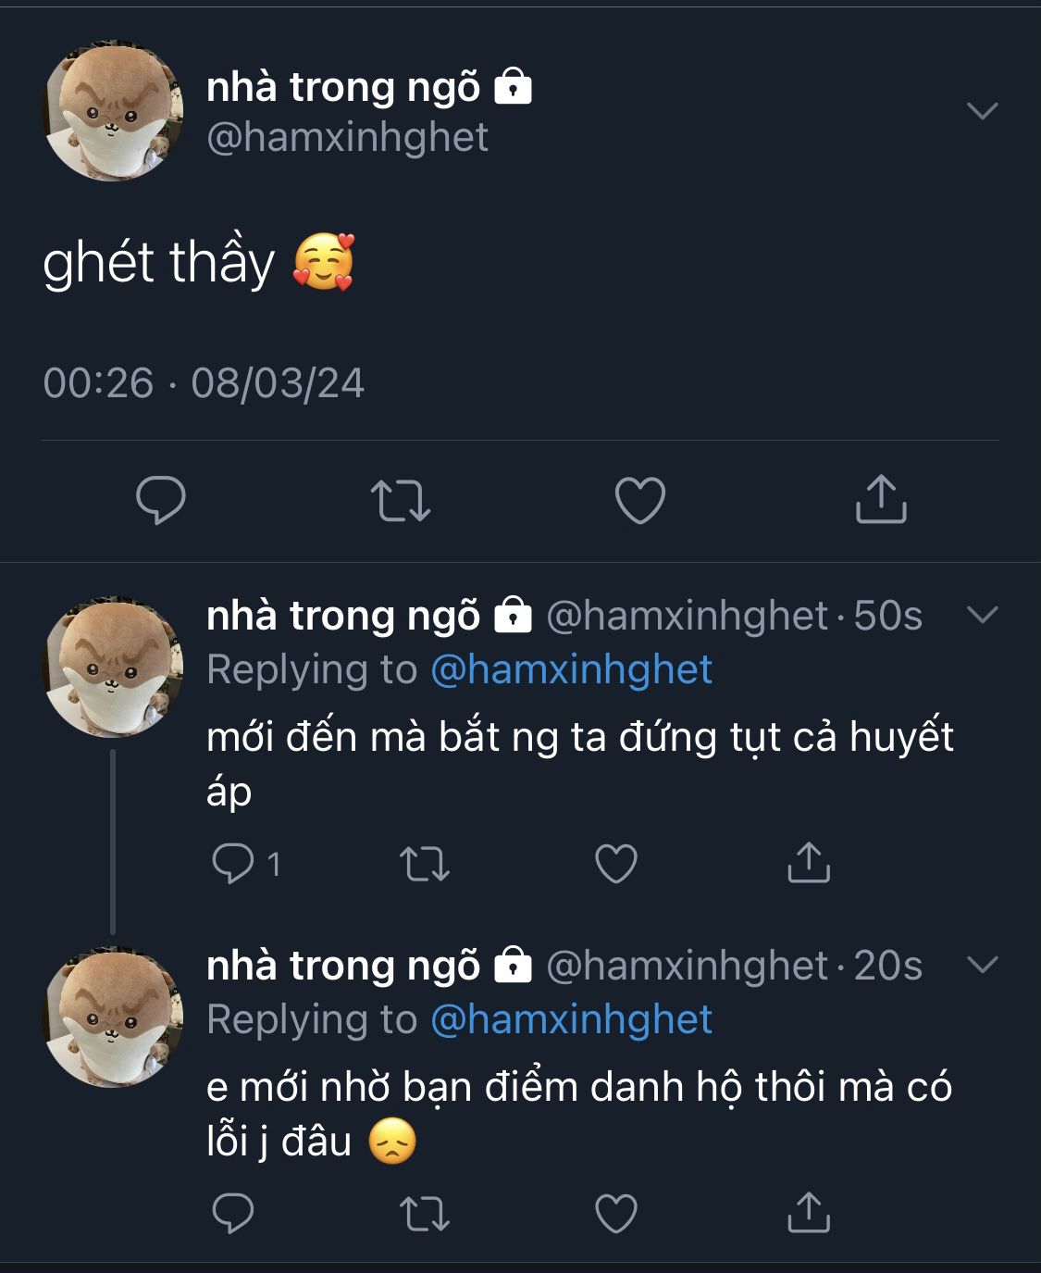Open the main tweet's options chevron

(982, 111)
